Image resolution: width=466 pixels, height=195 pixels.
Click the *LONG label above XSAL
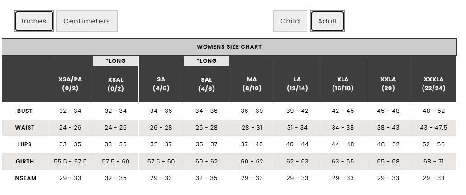click(116, 61)
